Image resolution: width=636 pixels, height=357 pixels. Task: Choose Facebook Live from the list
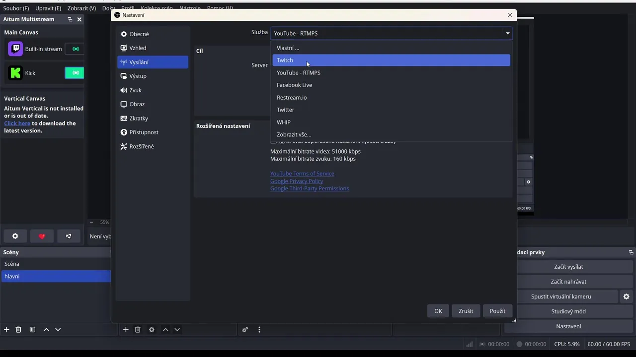(391, 85)
